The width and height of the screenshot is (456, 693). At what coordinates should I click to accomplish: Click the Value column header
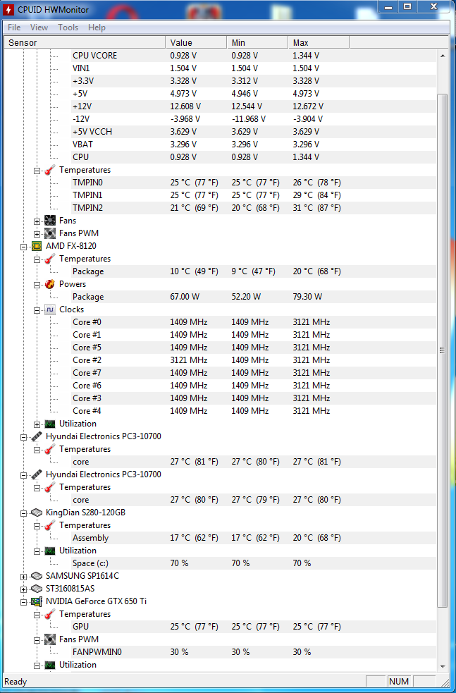pyautogui.click(x=196, y=42)
